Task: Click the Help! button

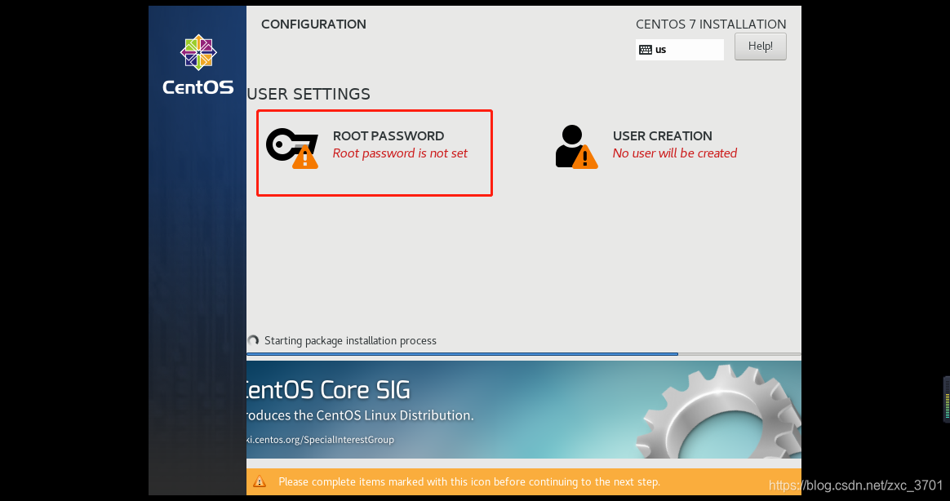Action: click(761, 47)
